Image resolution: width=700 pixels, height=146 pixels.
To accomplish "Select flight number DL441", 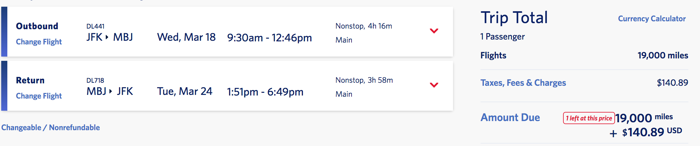I will (x=95, y=26).
